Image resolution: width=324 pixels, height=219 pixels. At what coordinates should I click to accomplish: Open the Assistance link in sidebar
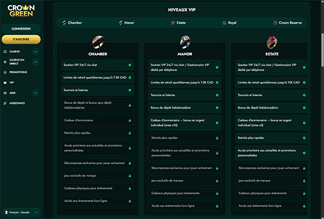click(17, 103)
